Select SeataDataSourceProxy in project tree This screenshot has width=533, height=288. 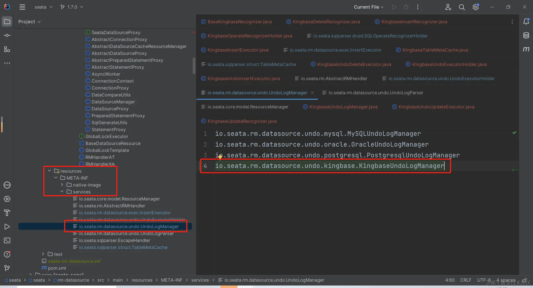(116, 32)
